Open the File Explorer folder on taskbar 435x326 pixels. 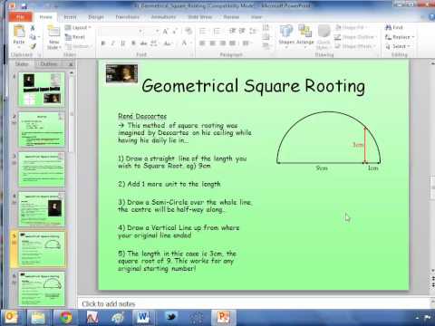pyautogui.click(x=38, y=317)
